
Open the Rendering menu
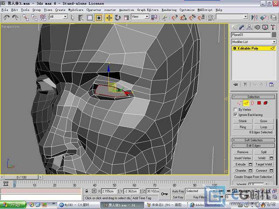169,10
